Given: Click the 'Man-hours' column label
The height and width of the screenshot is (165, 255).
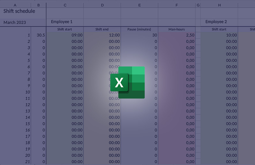Looking at the screenshot, I should [x=177, y=29].
